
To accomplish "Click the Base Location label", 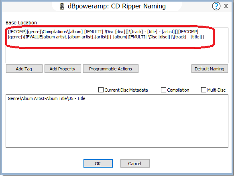I will [x=21, y=23].
